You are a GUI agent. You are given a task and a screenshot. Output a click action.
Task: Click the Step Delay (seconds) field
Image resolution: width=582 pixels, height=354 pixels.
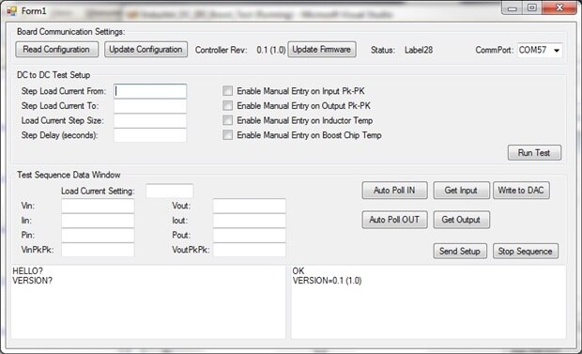tap(150, 135)
